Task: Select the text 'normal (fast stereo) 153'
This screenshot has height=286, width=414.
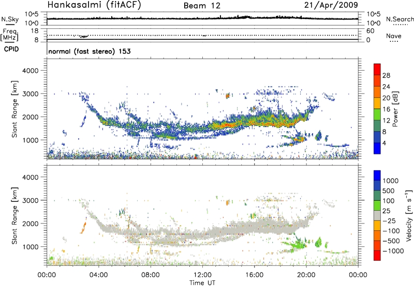Action: click(x=90, y=51)
